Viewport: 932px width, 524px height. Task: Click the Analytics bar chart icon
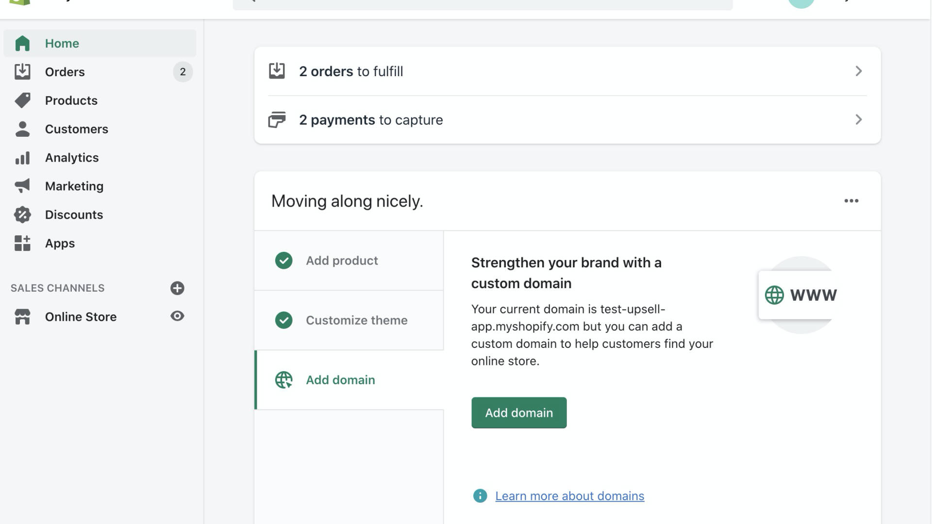coord(22,158)
